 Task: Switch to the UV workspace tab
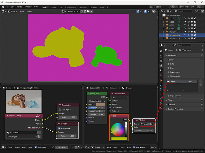[61, 7]
